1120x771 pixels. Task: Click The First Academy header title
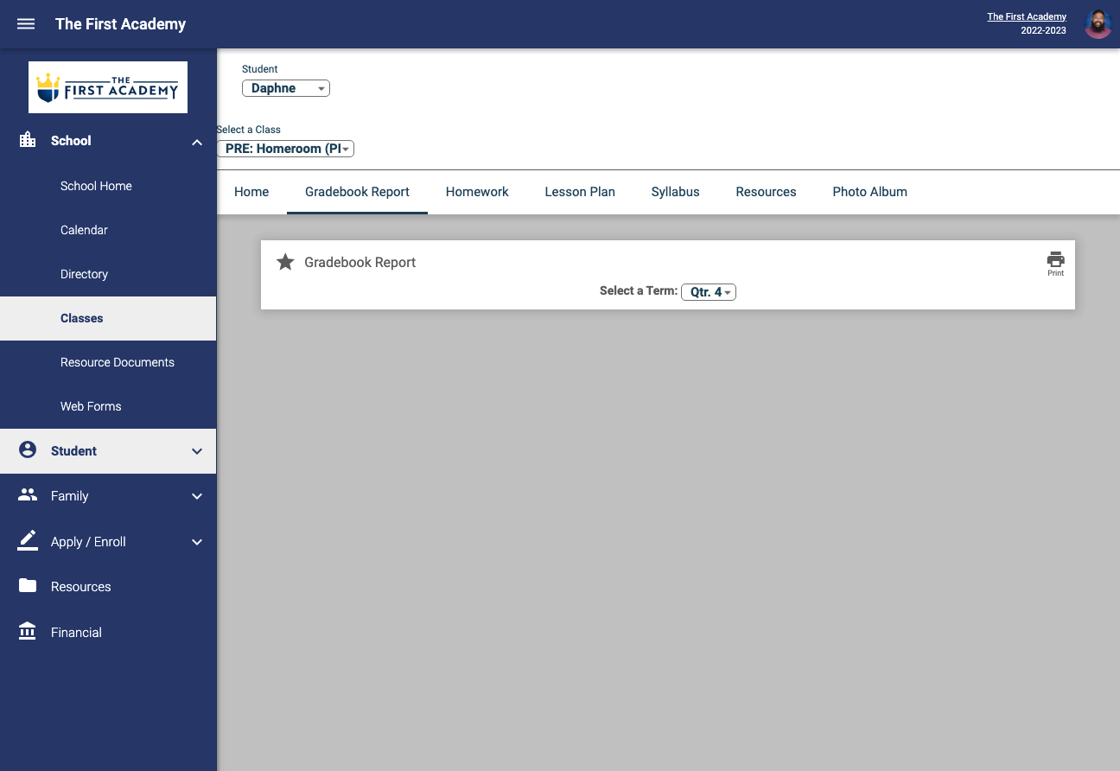[x=120, y=24]
